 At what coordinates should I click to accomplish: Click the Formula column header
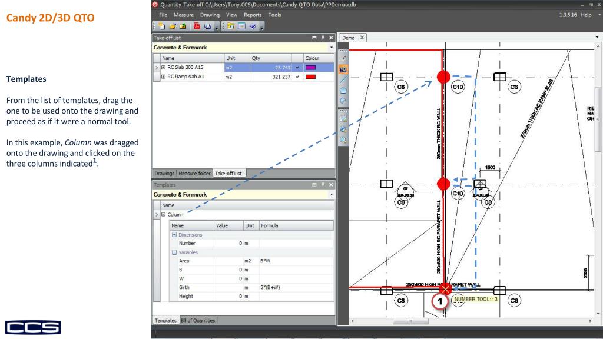tap(296, 225)
